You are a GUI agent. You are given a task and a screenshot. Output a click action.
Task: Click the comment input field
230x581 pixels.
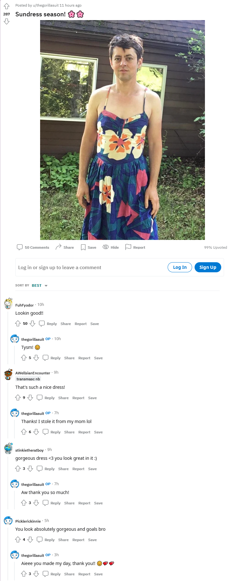tap(91, 267)
